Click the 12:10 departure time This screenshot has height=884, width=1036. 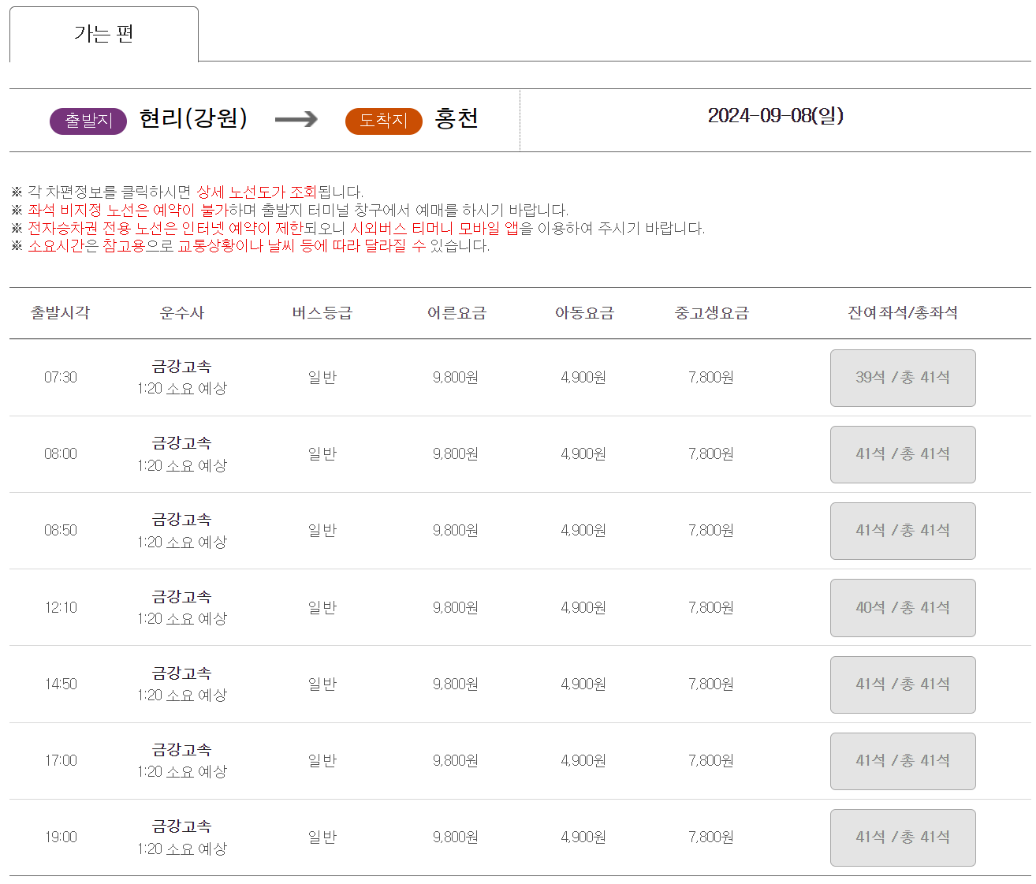(61, 607)
